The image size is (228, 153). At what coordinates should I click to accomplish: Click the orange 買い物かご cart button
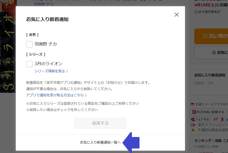click(211, 36)
